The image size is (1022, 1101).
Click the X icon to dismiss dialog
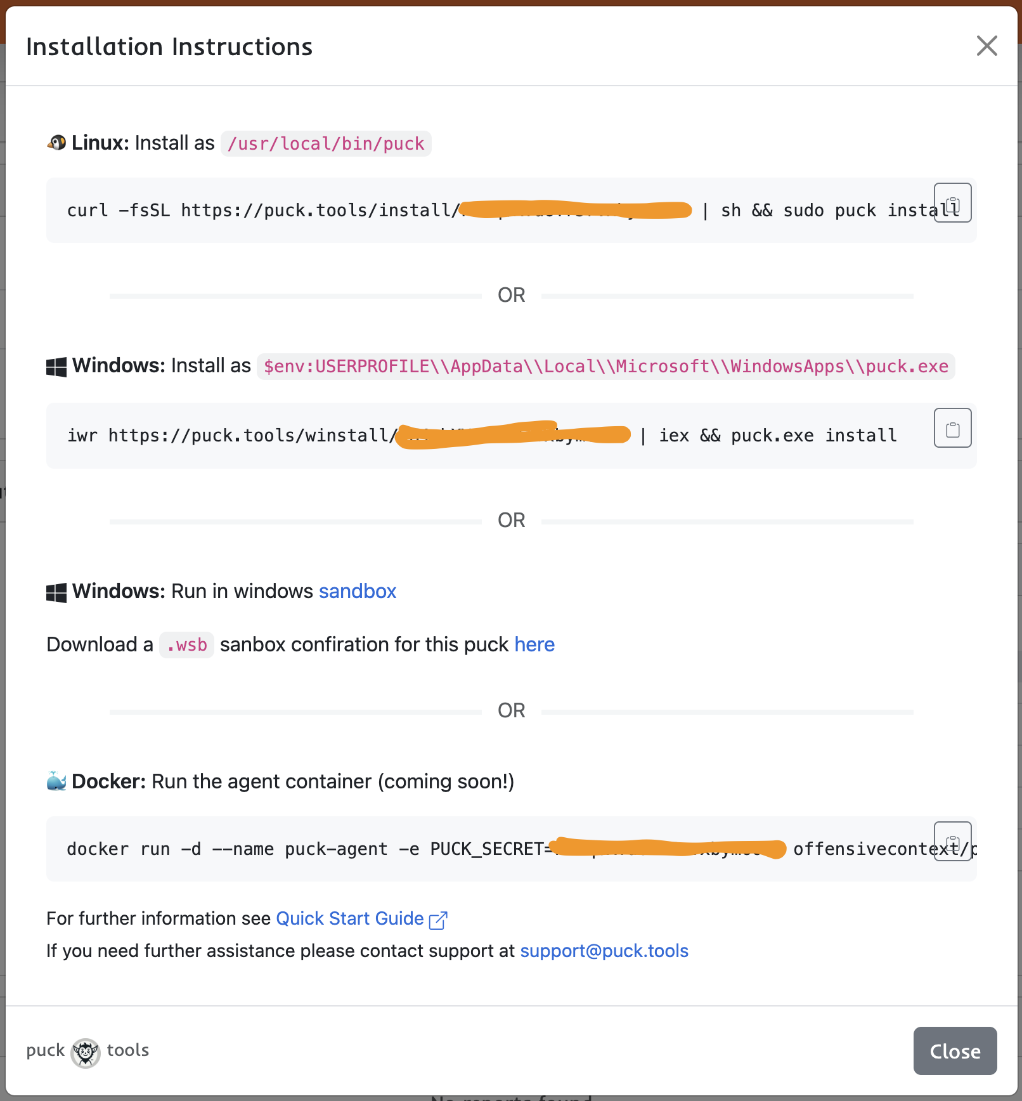click(x=986, y=46)
